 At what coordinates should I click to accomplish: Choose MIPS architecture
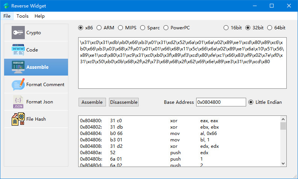120,28
